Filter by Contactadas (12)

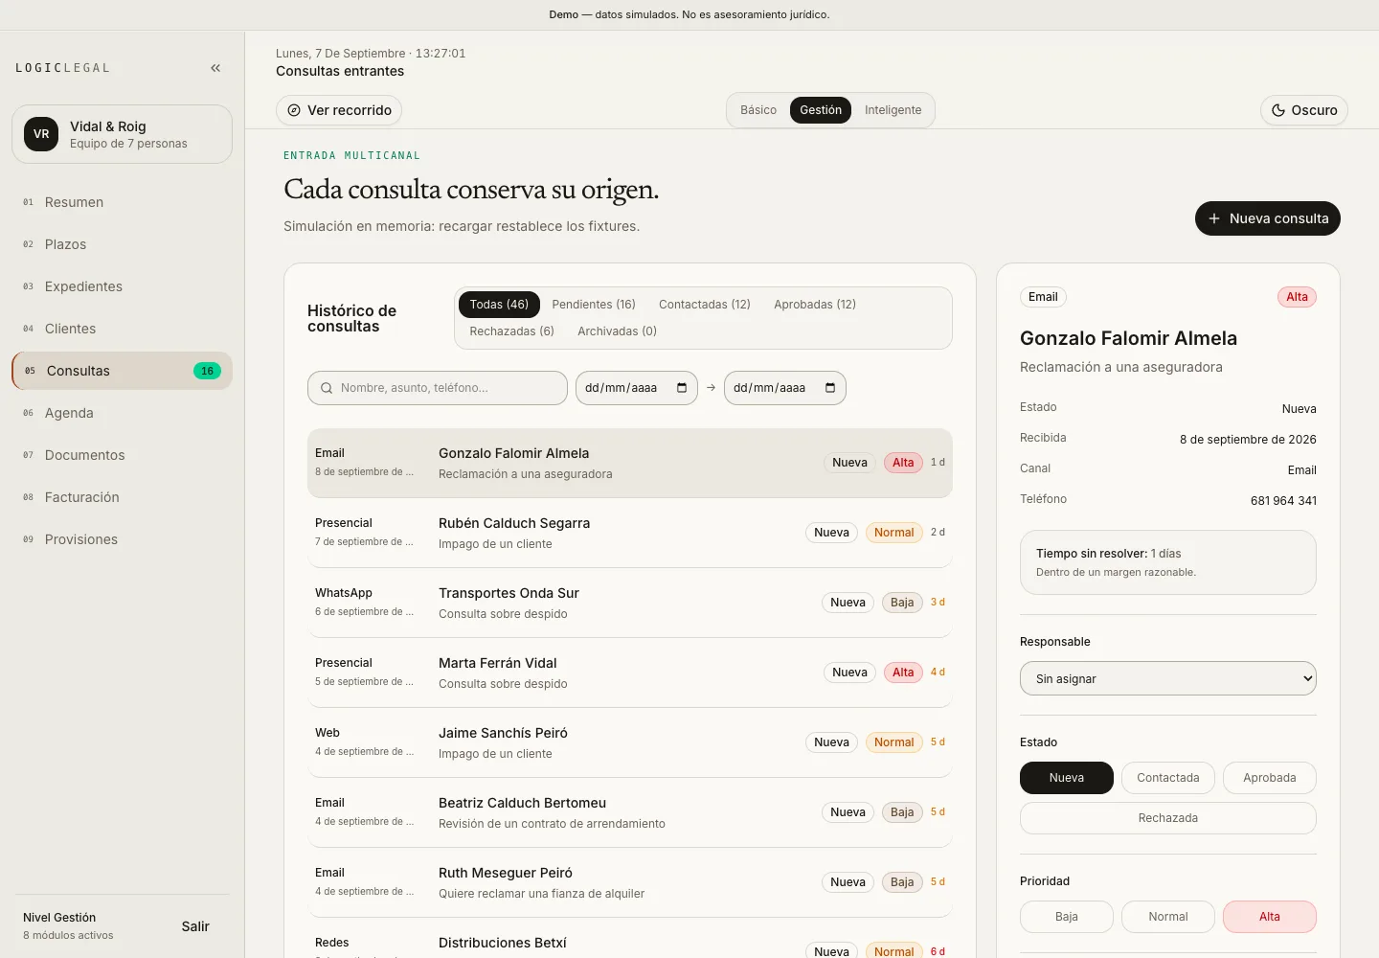point(705,305)
